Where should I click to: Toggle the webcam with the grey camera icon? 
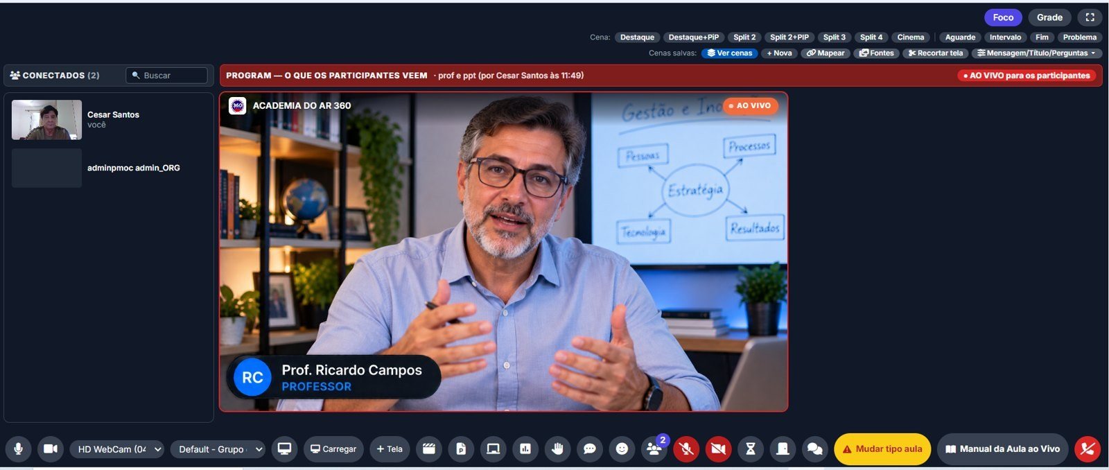pos(51,449)
